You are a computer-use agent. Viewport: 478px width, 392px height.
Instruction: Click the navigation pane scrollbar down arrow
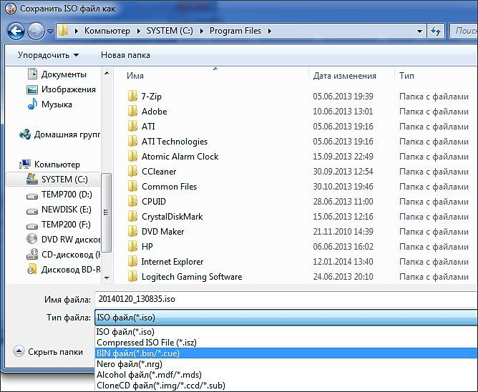coord(107,278)
